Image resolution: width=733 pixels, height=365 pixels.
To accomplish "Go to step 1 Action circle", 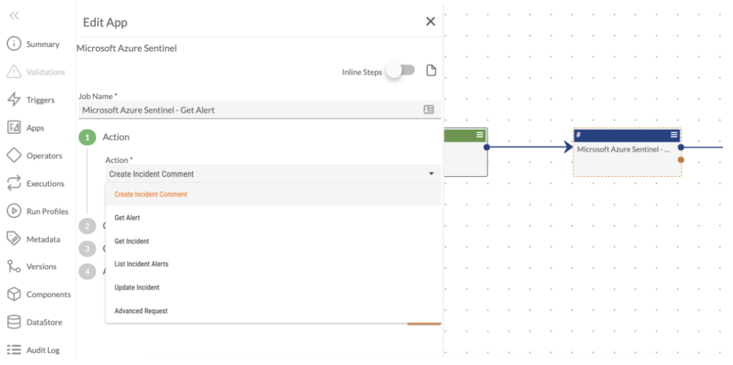I will pos(87,137).
